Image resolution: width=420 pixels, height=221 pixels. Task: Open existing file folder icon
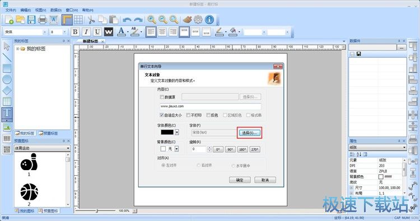coord(20,20)
